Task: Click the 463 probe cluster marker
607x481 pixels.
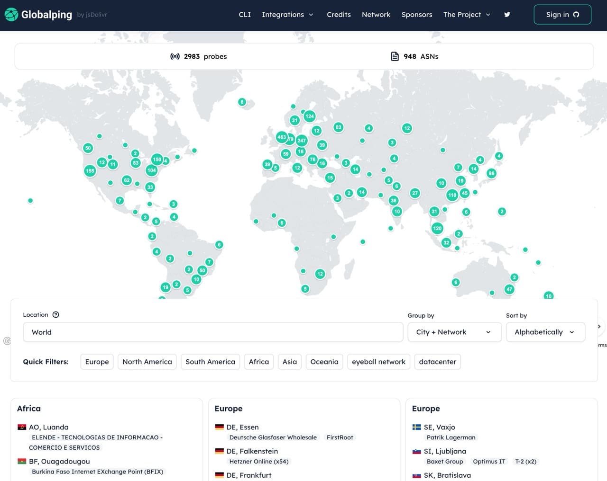Action: [282, 137]
